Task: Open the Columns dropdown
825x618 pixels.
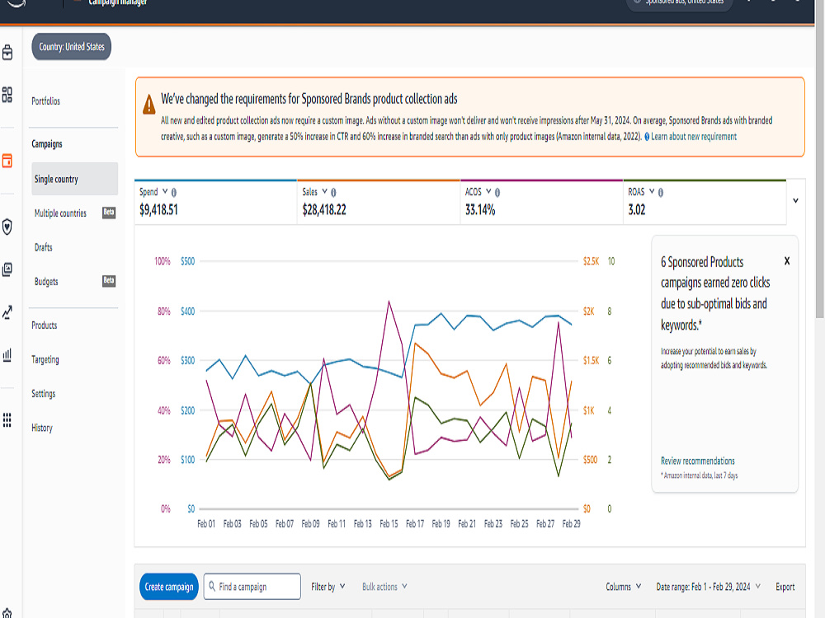Action: (x=624, y=587)
